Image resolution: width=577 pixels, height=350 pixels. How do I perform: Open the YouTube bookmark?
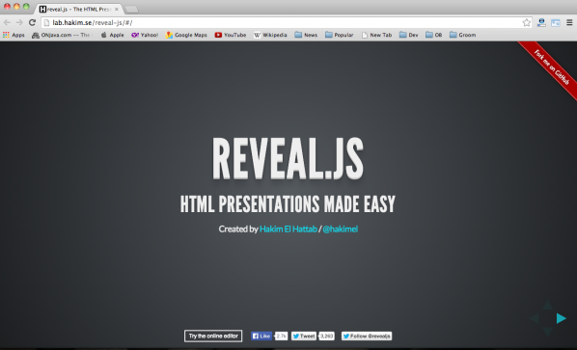click(231, 35)
